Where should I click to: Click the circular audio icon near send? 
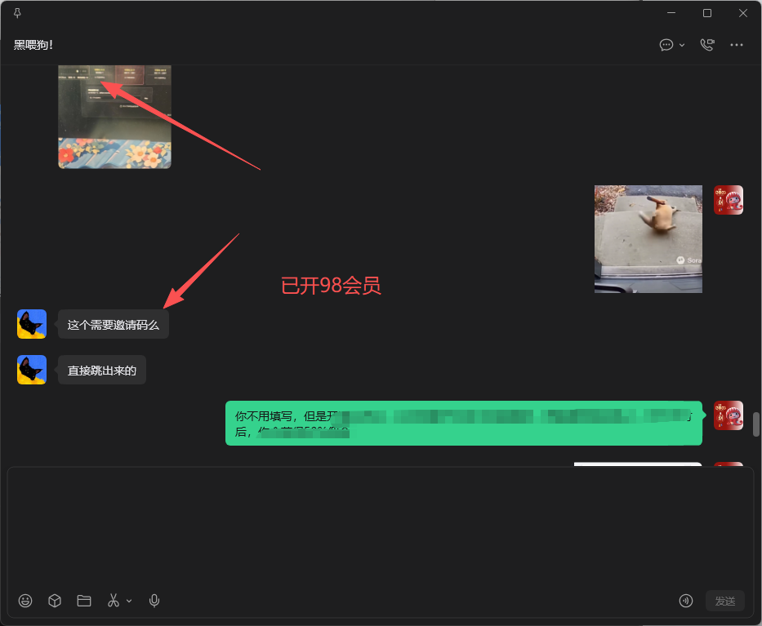point(686,601)
